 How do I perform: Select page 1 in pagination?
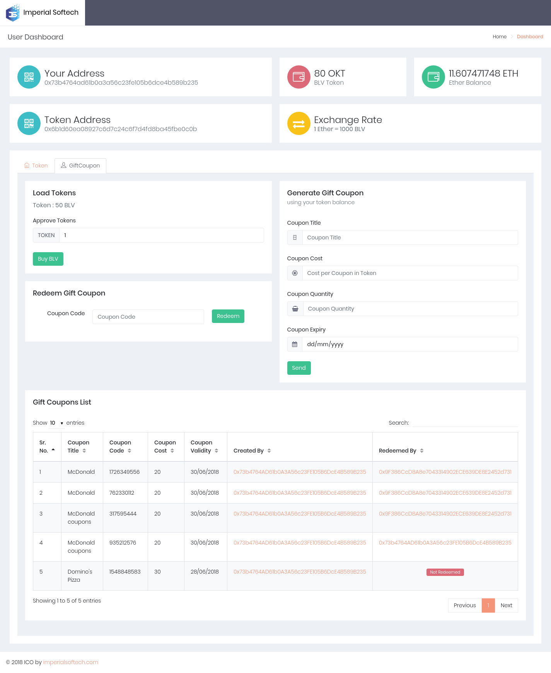coord(488,605)
